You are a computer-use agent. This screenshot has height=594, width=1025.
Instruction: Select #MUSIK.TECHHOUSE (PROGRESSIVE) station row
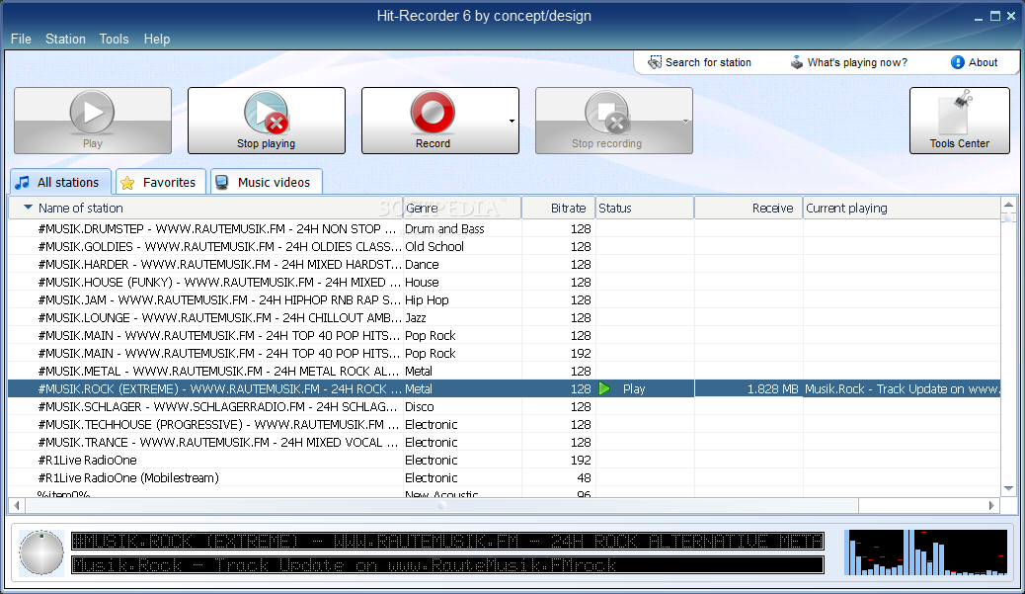504,424
